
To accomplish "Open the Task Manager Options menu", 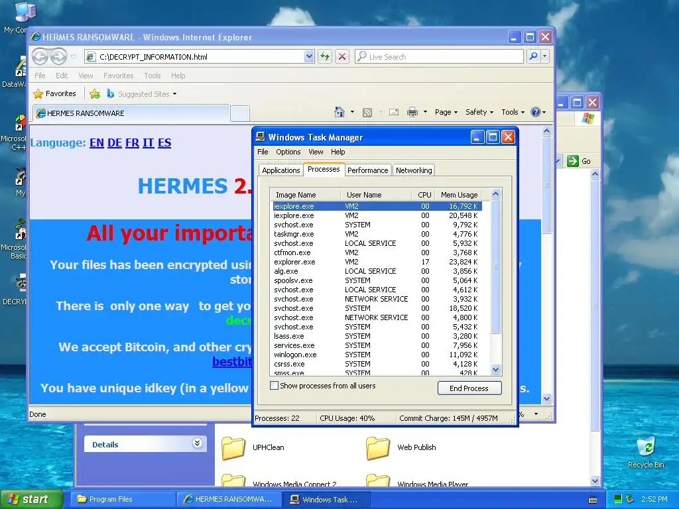I will (x=288, y=152).
